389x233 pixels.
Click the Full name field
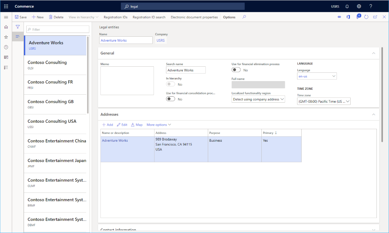(258, 84)
